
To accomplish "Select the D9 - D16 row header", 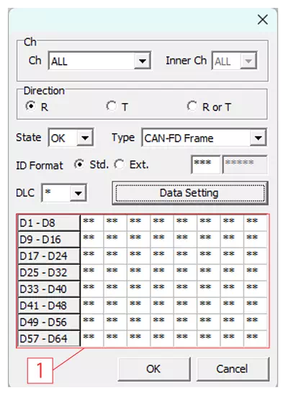I will pos(49,239).
